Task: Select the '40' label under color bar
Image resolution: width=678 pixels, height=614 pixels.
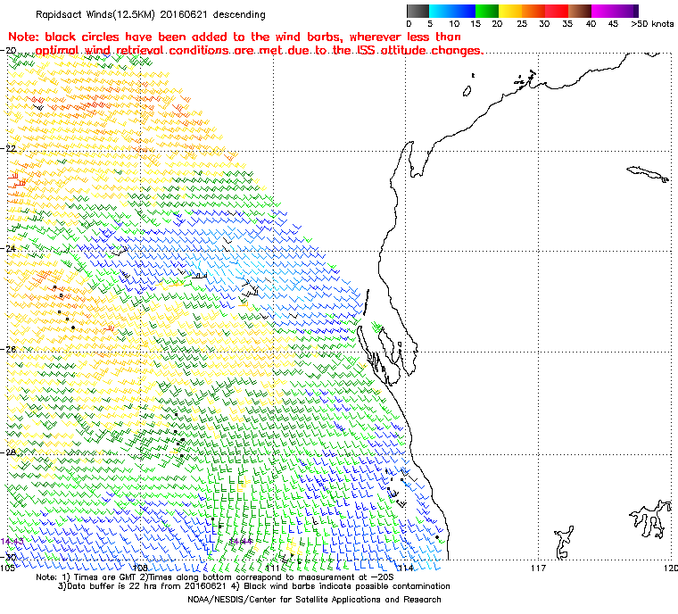Action: [591, 24]
